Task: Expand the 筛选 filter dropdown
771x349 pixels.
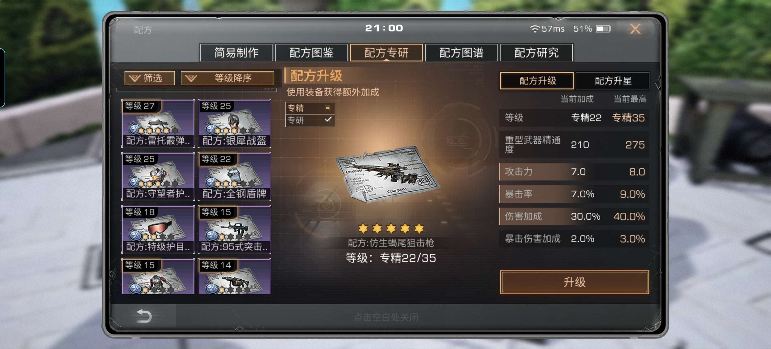Action: (150, 78)
